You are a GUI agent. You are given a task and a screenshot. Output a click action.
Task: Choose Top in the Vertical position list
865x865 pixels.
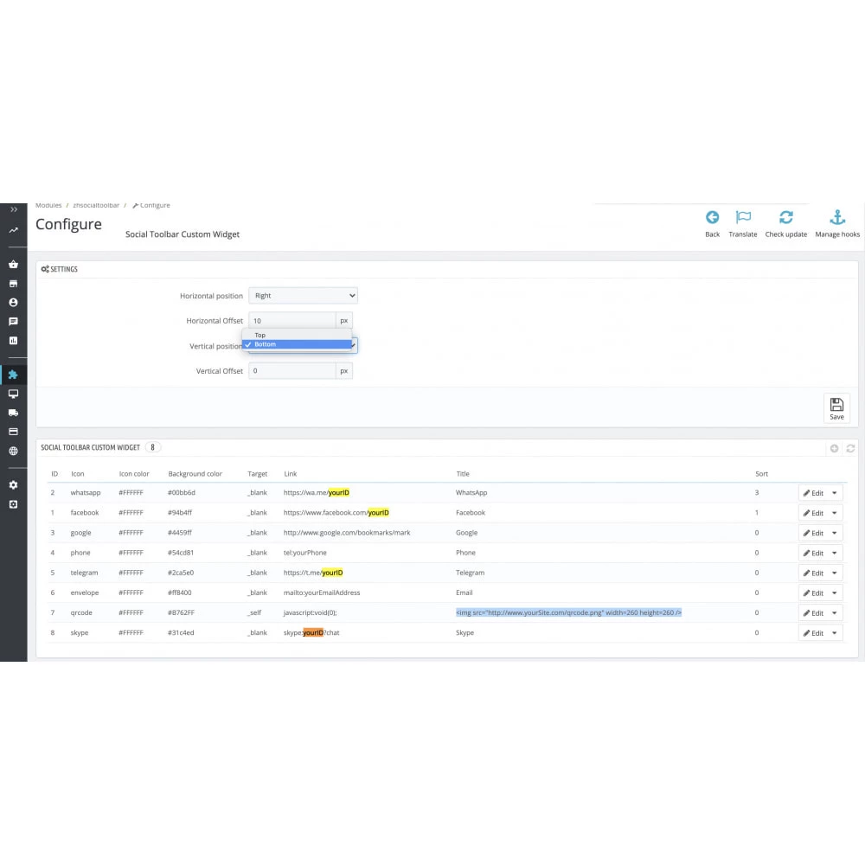point(297,335)
